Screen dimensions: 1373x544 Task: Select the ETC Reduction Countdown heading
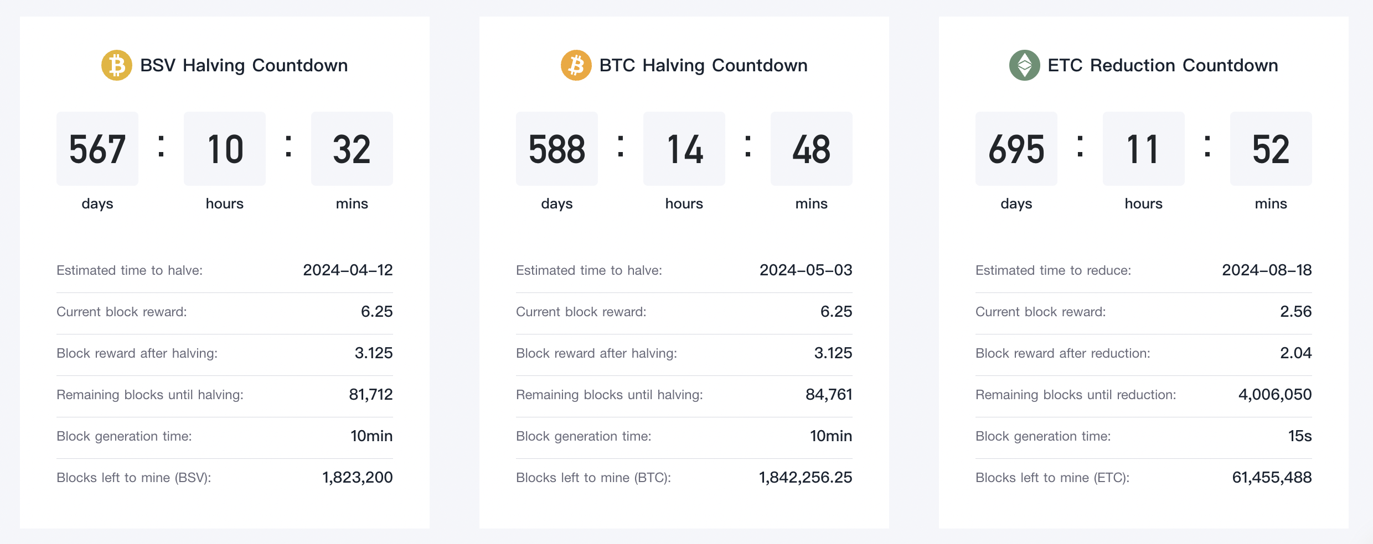click(x=1163, y=65)
